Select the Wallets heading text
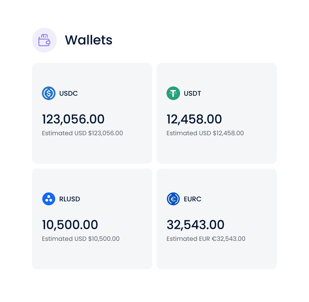The height and width of the screenshot is (302, 309). tap(89, 40)
